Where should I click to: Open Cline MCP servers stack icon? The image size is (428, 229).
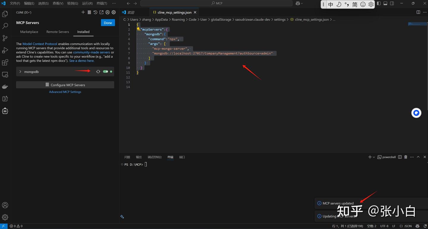pyautogui.click(x=89, y=12)
